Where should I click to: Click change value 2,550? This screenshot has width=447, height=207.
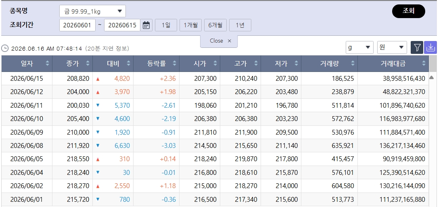tap(122, 186)
